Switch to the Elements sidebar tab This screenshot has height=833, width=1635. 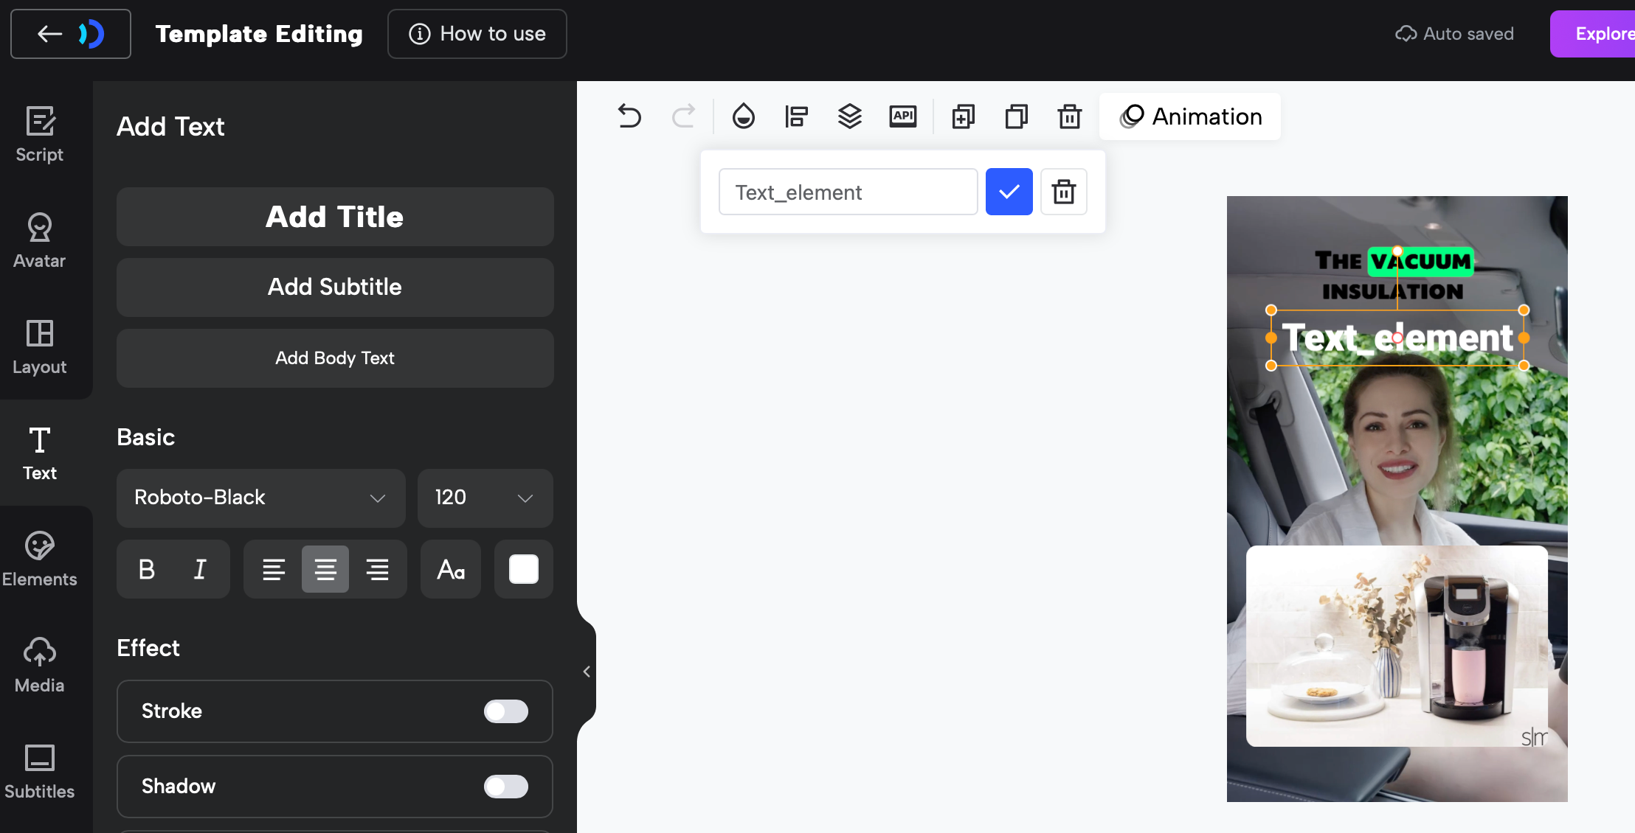(40, 559)
